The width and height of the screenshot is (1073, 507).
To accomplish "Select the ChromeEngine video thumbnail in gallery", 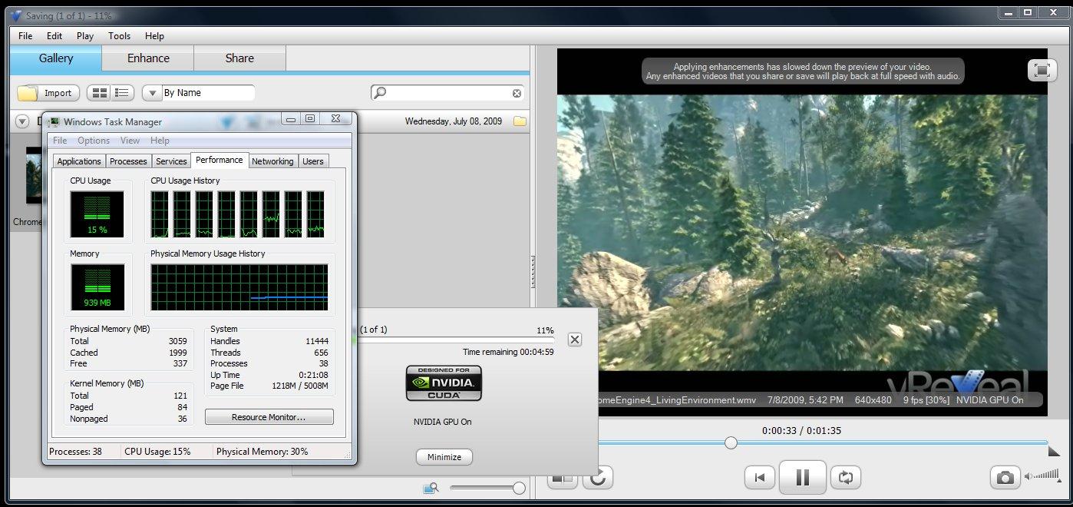I will [x=33, y=177].
